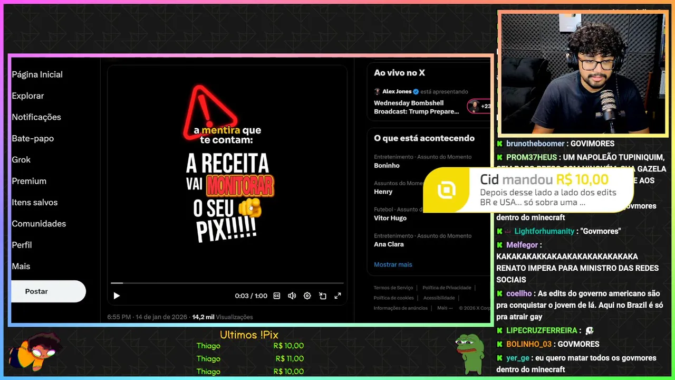Click chat username yer_ge
Screen dimensions: 675x380
[x=518, y=358]
